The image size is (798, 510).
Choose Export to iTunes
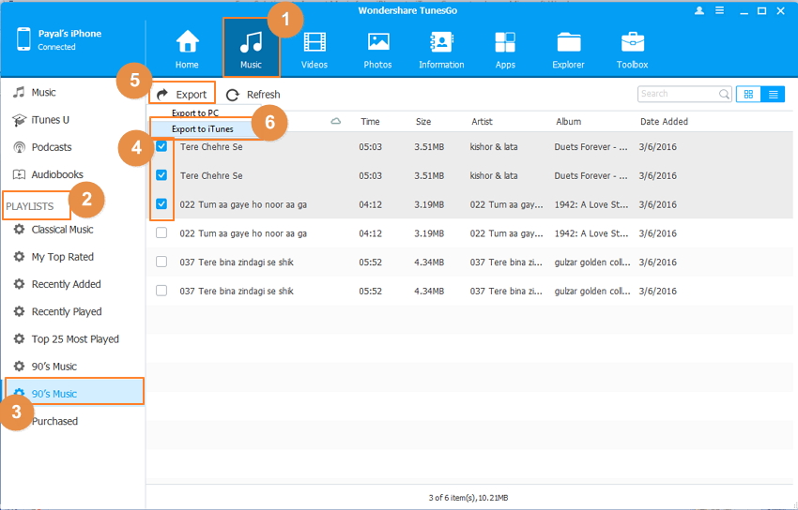point(203,129)
